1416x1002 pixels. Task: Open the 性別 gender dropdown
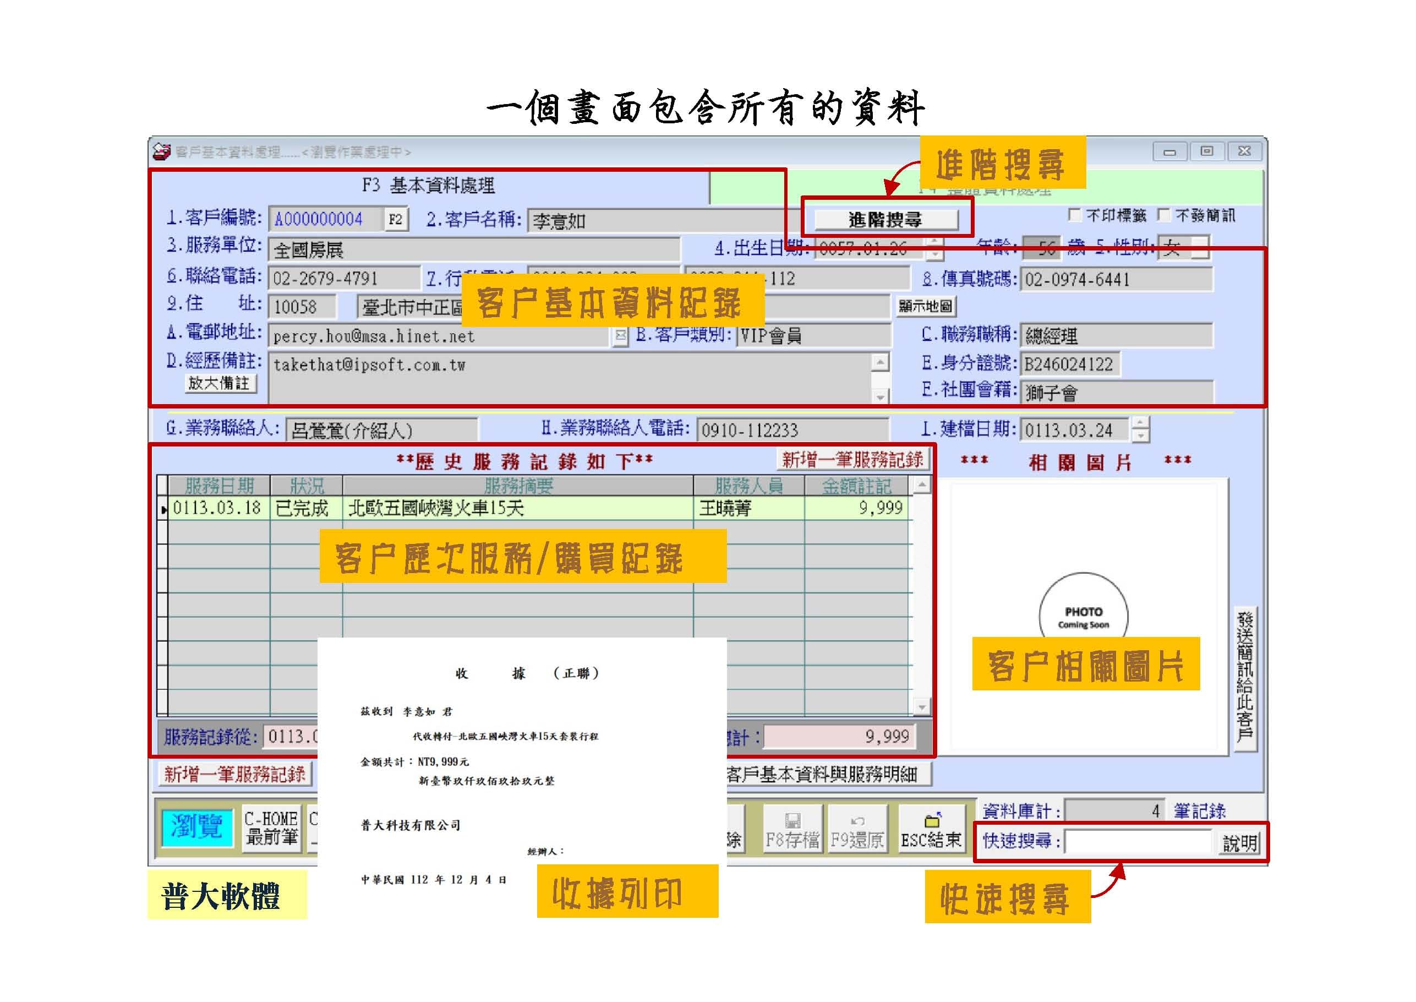pos(1199,247)
